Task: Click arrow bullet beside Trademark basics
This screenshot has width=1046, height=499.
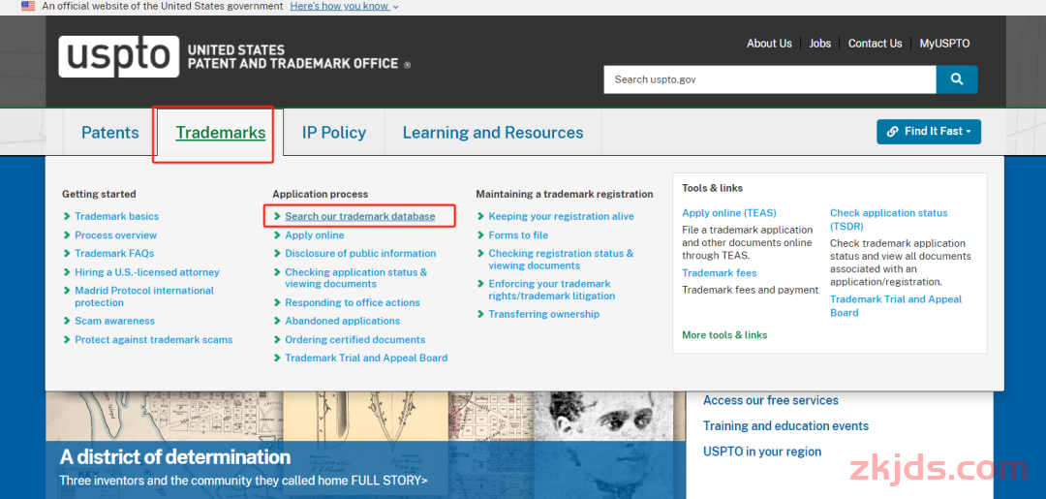Action: pyautogui.click(x=67, y=216)
